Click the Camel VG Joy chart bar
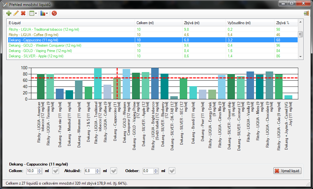313x189 pixels. pyautogui.click(x=288, y=97)
